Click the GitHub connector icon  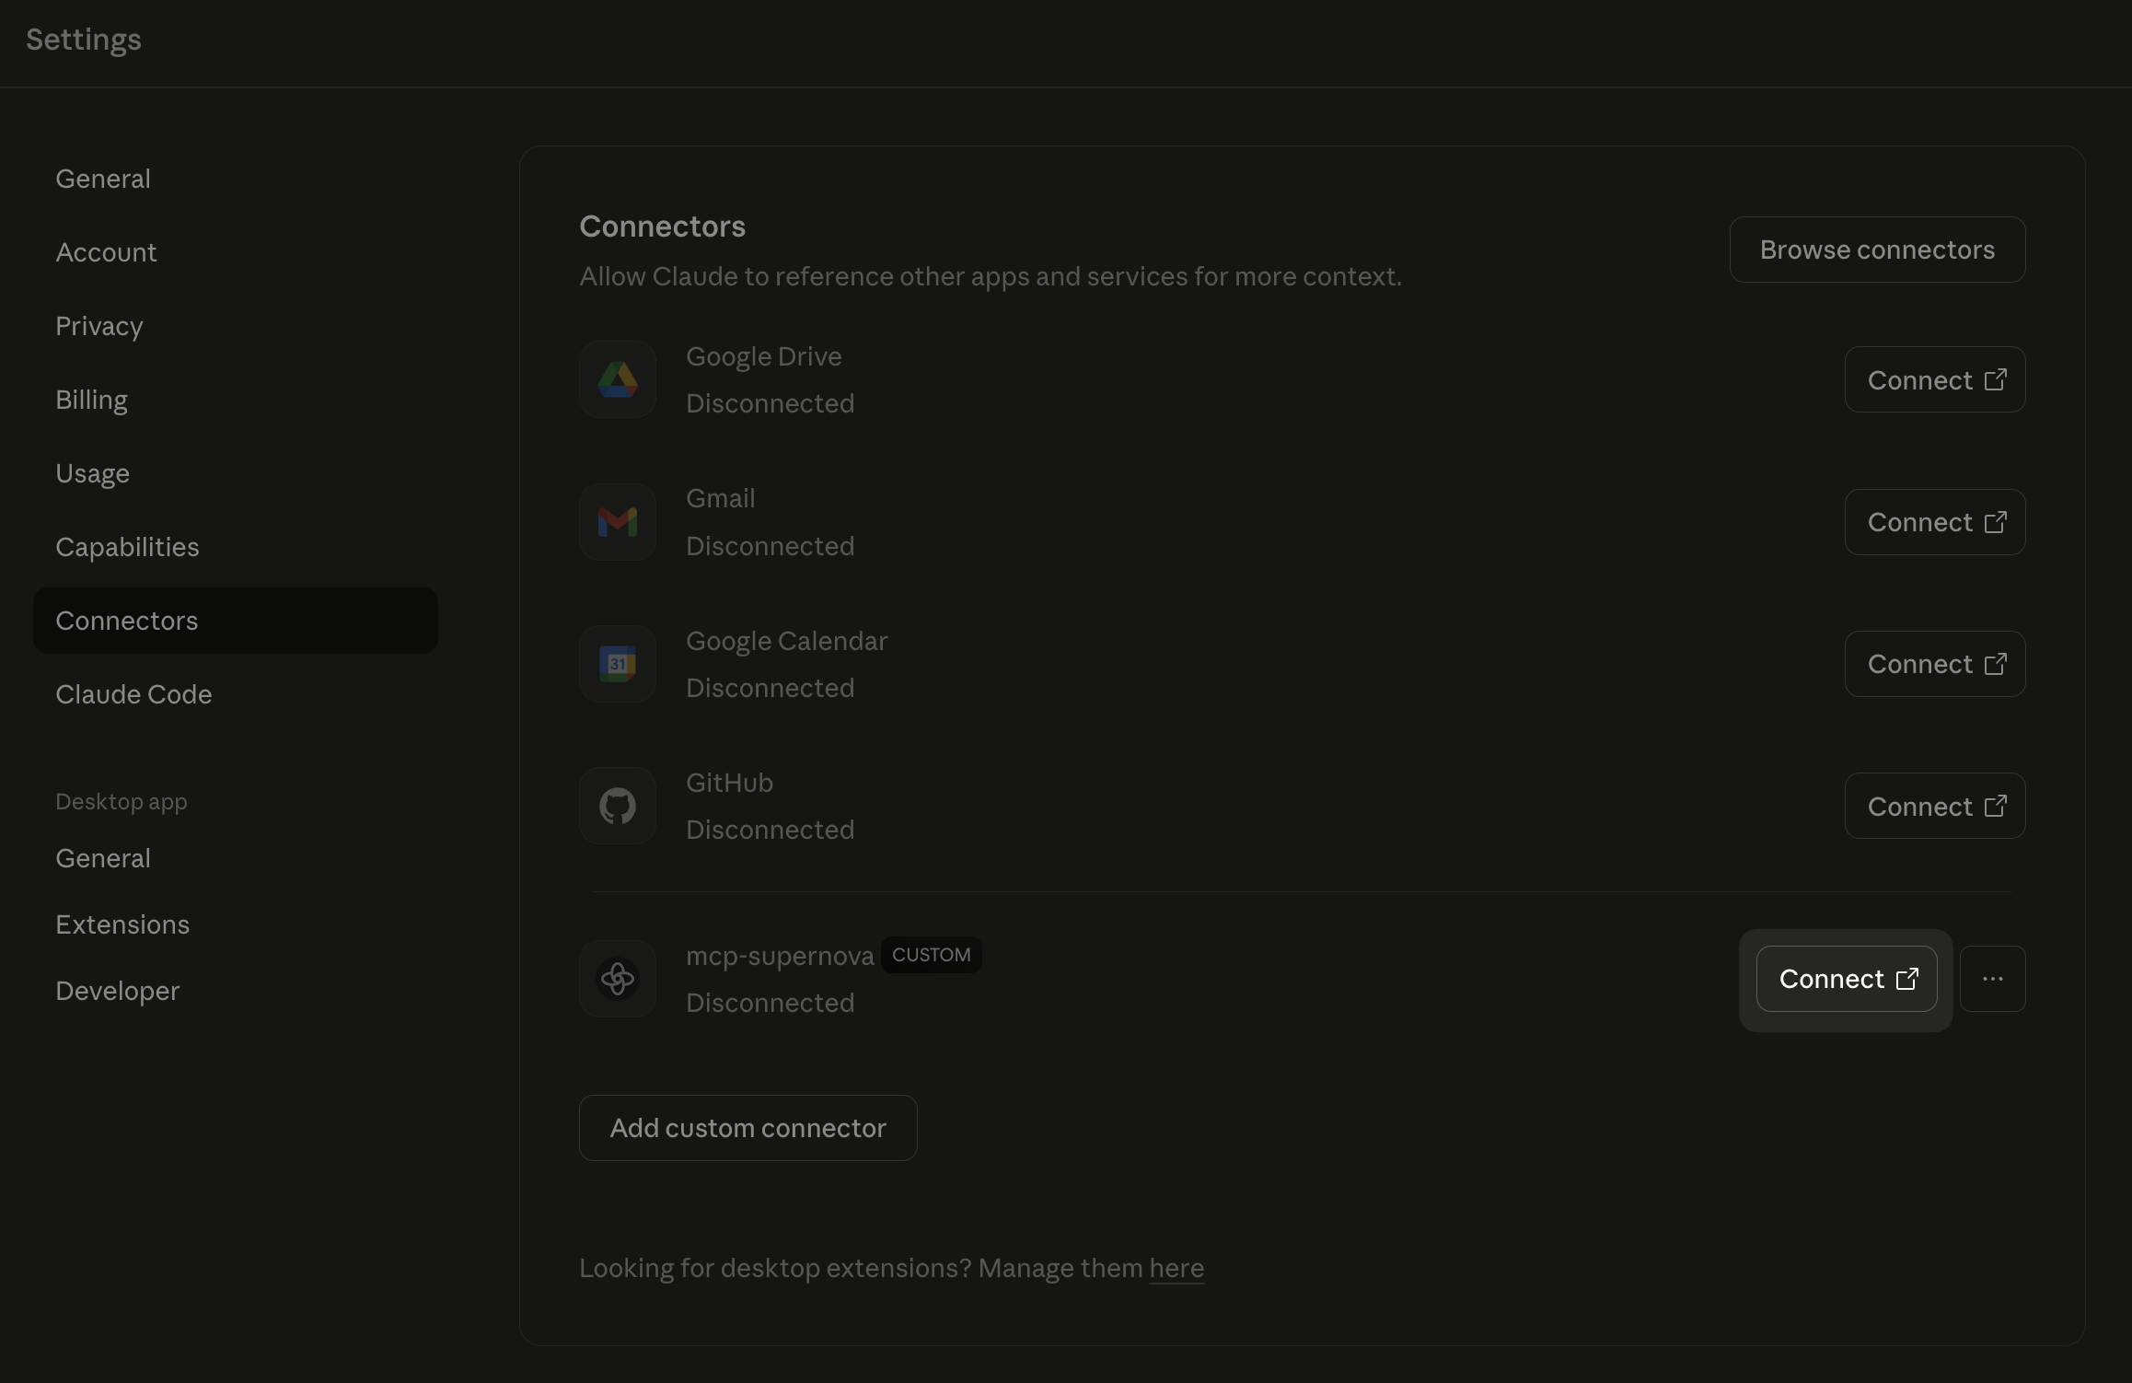pos(617,806)
